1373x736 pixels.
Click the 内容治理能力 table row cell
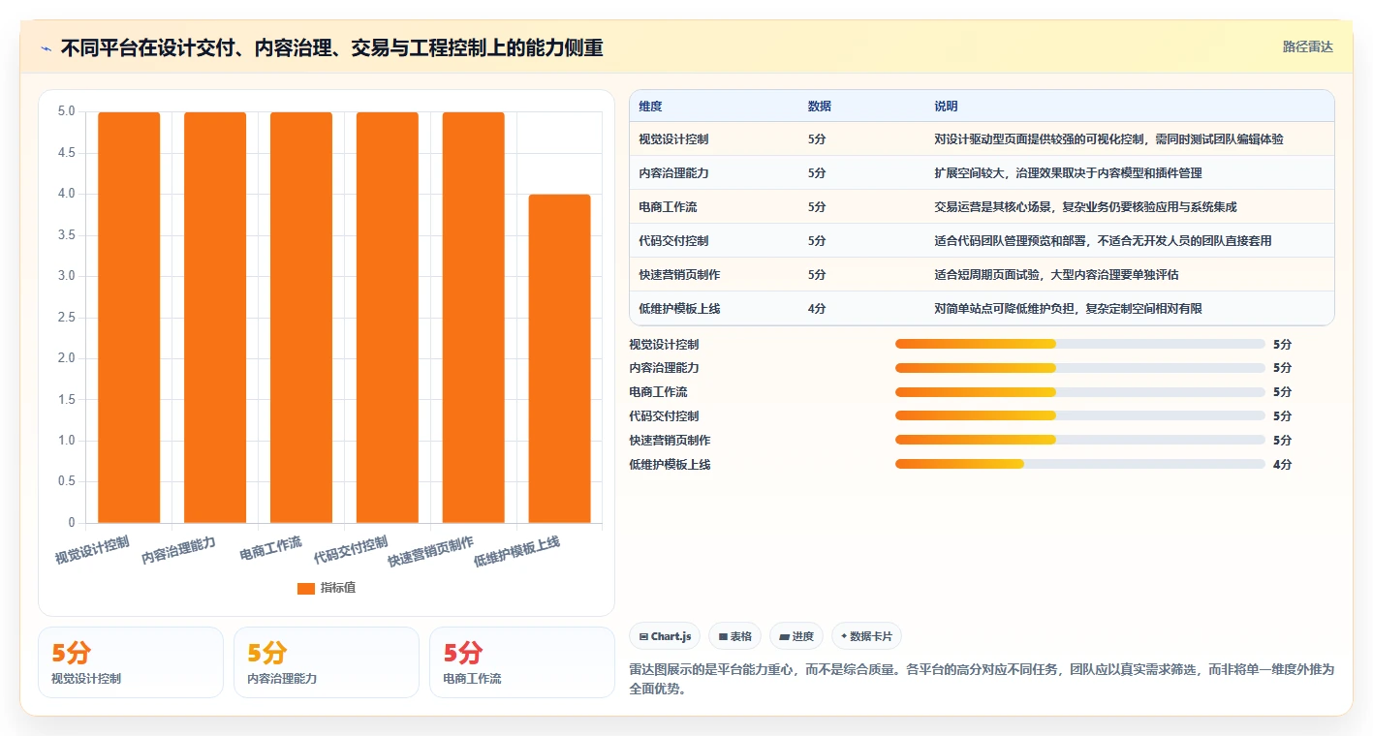pyautogui.click(x=673, y=173)
